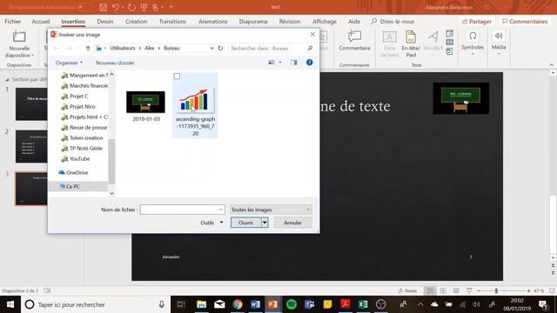Click the blue help icon in dialog
This screenshot has width=557, height=313.
tap(310, 63)
